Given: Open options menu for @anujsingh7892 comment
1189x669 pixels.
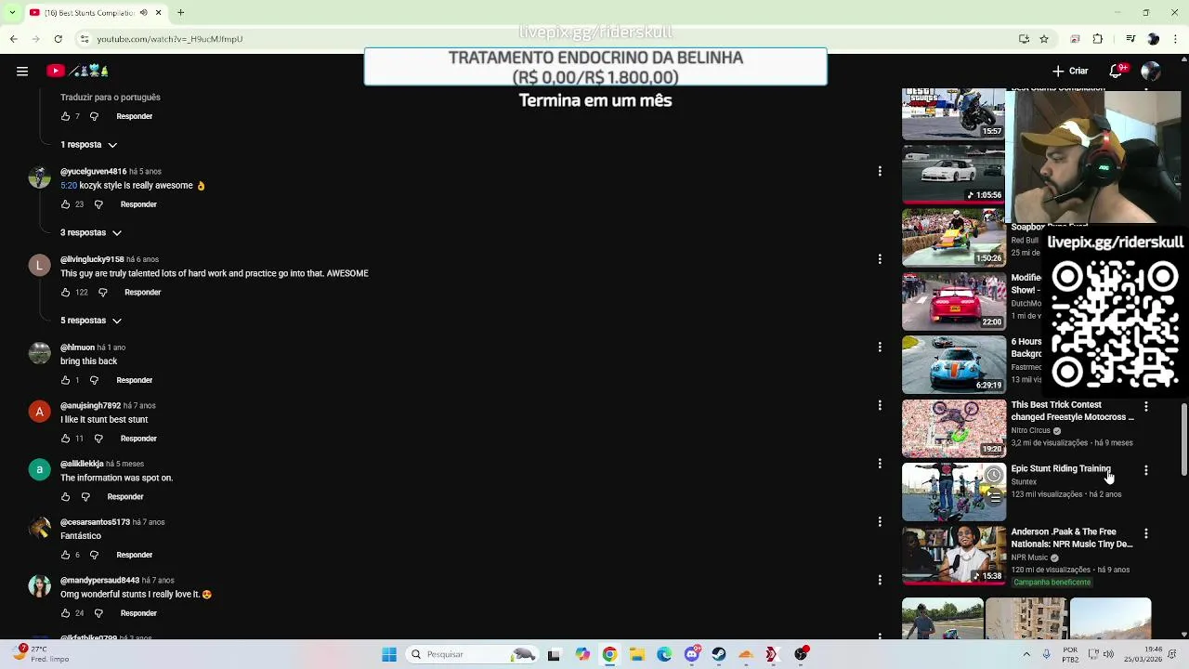Looking at the screenshot, I should (880, 405).
